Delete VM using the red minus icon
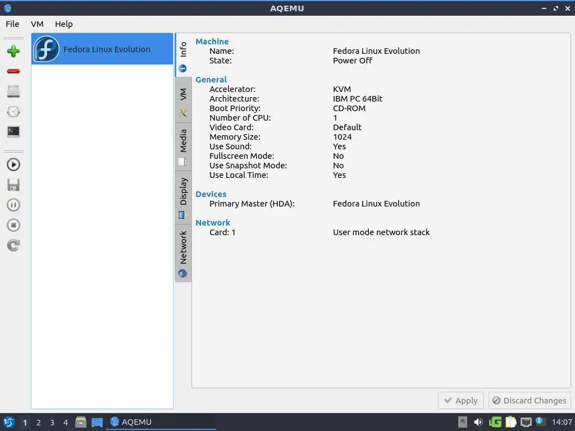This screenshot has height=431, width=575. tap(13, 71)
